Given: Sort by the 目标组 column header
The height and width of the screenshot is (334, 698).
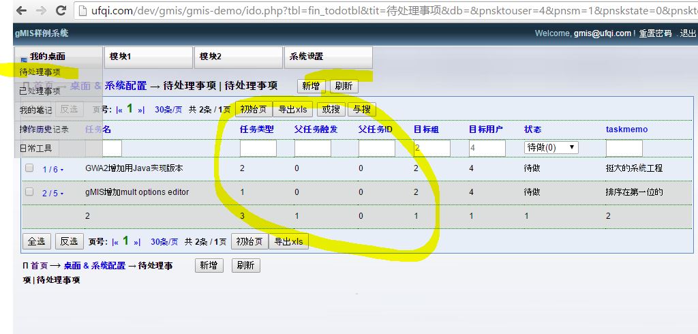Looking at the screenshot, I should 426,129.
